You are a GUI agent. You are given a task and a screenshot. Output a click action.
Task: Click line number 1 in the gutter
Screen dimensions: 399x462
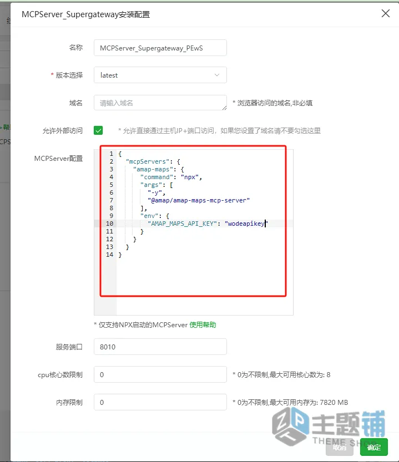click(111, 154)
